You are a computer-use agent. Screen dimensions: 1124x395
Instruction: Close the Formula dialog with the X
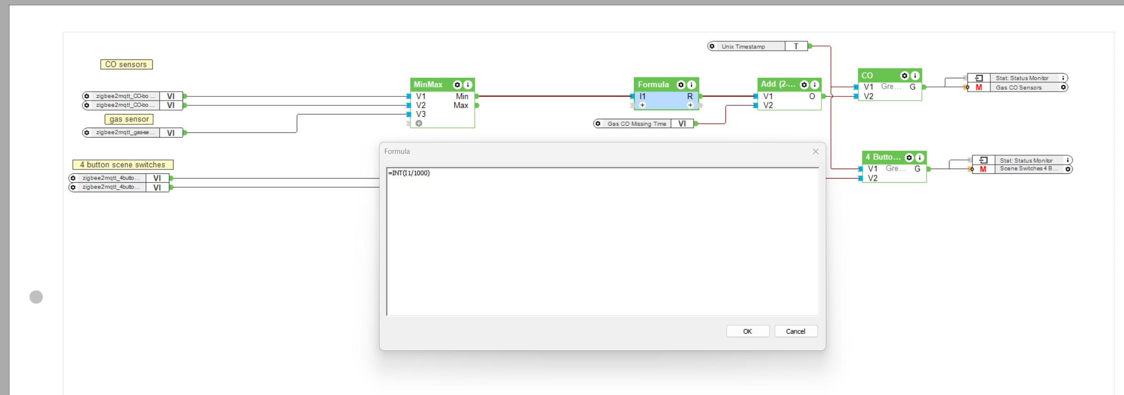click(x=816, y=151)
